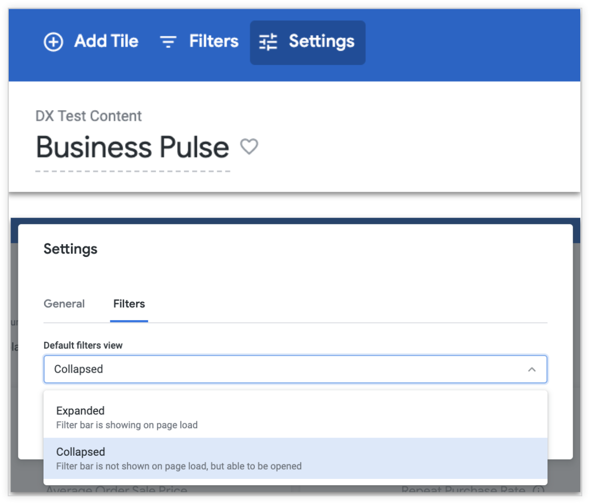
Task: Open the DX Test Content folder link
Action: click(x=88, y=116)
